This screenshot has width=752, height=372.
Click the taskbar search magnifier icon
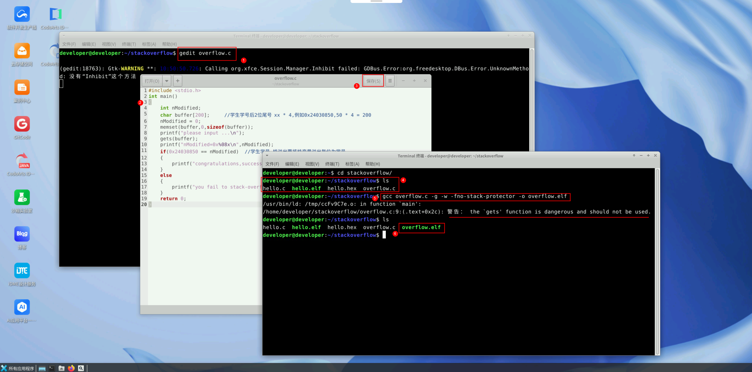click(x=81, y=368)
